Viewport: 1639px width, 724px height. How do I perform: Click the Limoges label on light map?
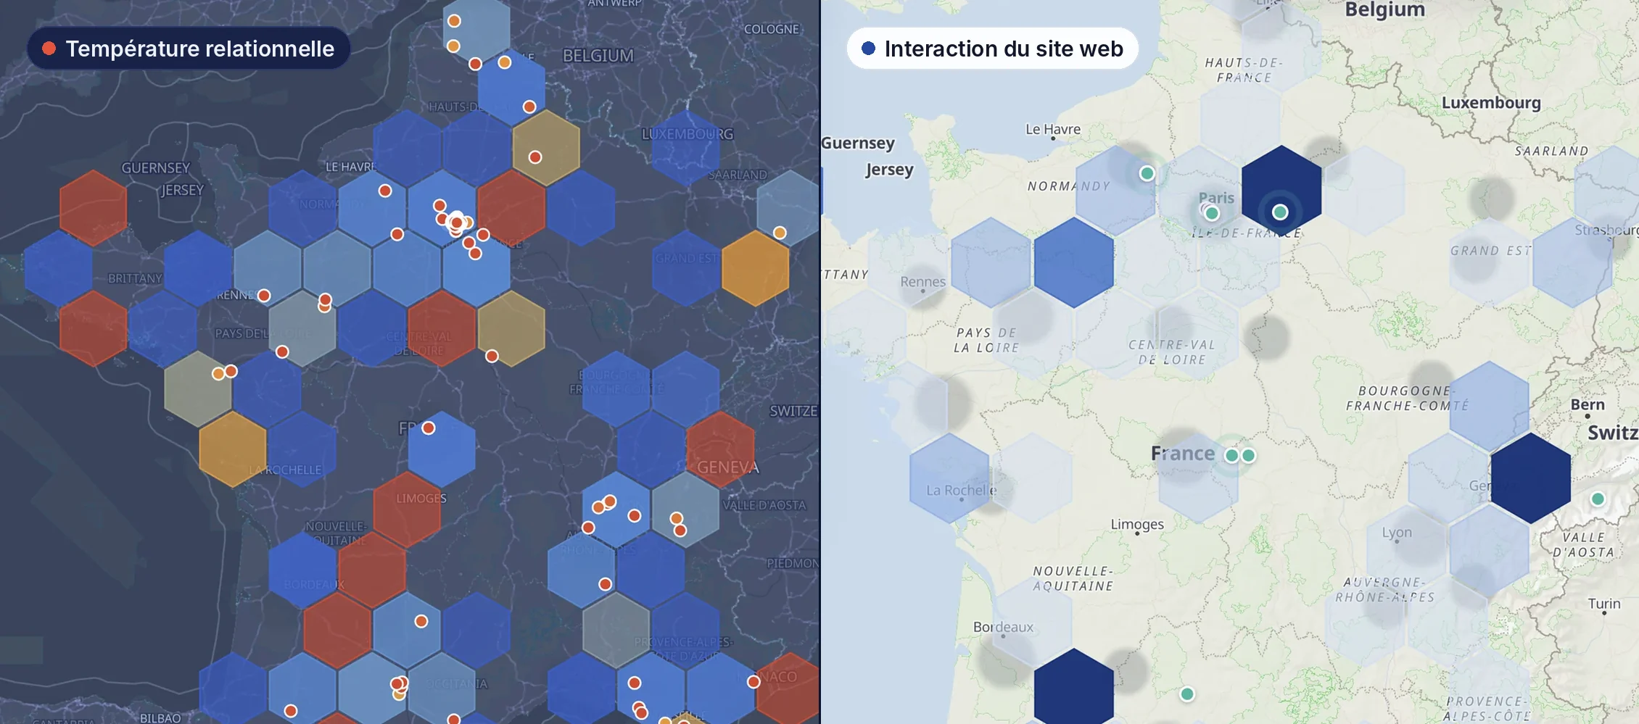1137,524
